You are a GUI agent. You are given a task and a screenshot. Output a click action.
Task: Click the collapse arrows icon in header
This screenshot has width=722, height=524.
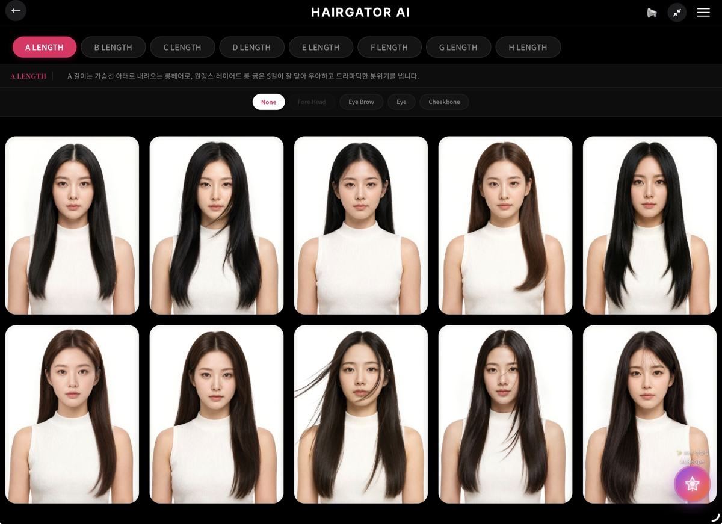(x=677, y=13)
